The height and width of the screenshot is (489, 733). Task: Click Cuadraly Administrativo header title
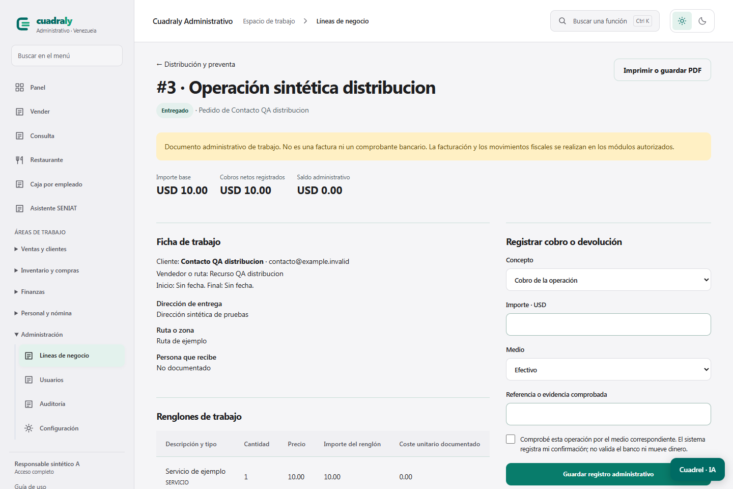[192, 21]
